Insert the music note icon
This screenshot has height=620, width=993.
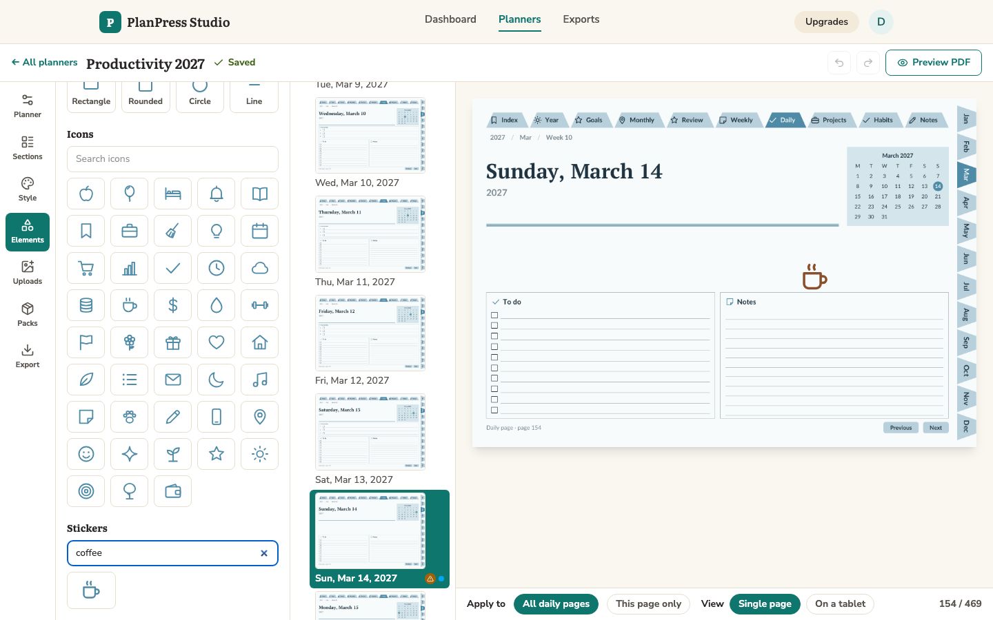[260, 380]
